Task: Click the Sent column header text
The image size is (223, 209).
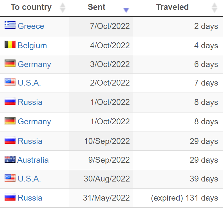Action: [97, 7]
